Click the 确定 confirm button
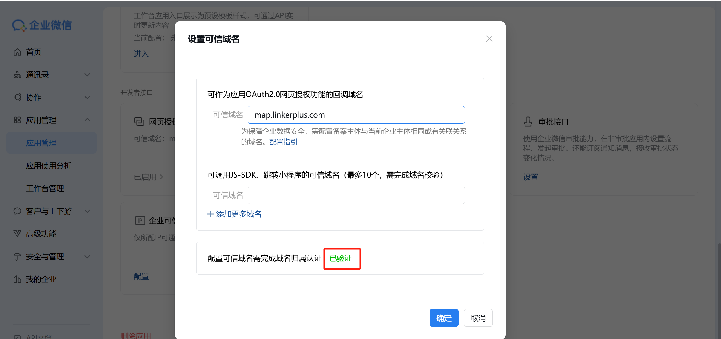 pyautogui.click(x=444, y=318)
